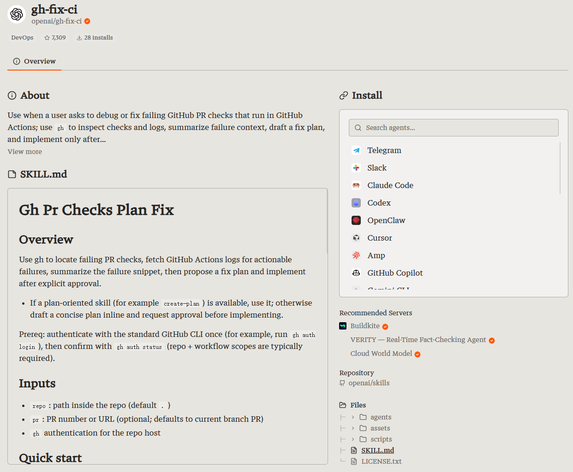Select Amp in the install list
The width and height of the screenshot is (573, 472).
[x=454, y=255]
